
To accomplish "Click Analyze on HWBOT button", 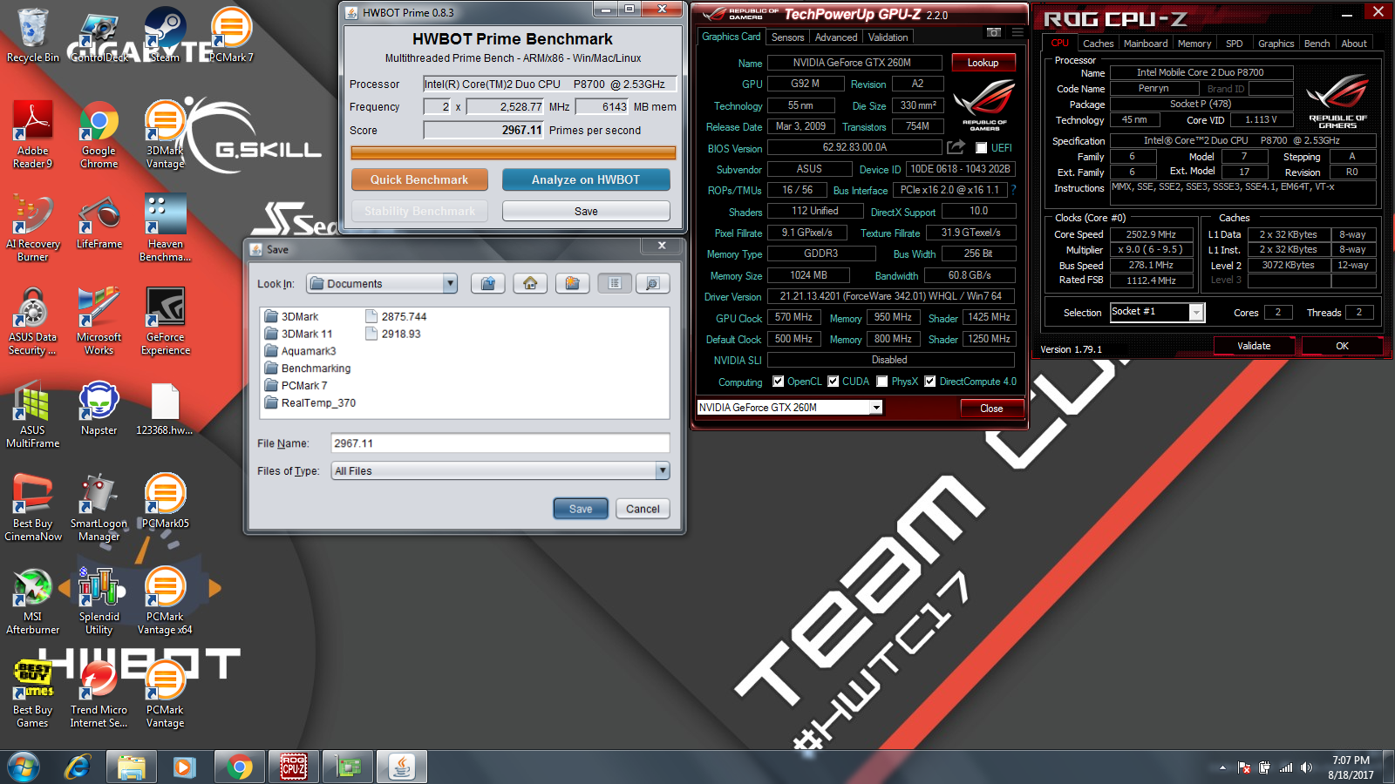I will pyautogui.click(x=586, y=179).
